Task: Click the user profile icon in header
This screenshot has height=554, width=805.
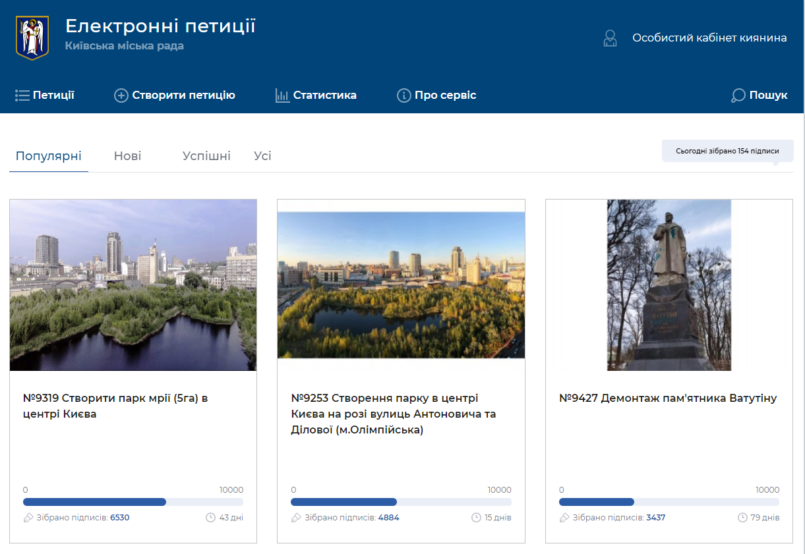Action: pyautogui.click(x=610, y=38)
